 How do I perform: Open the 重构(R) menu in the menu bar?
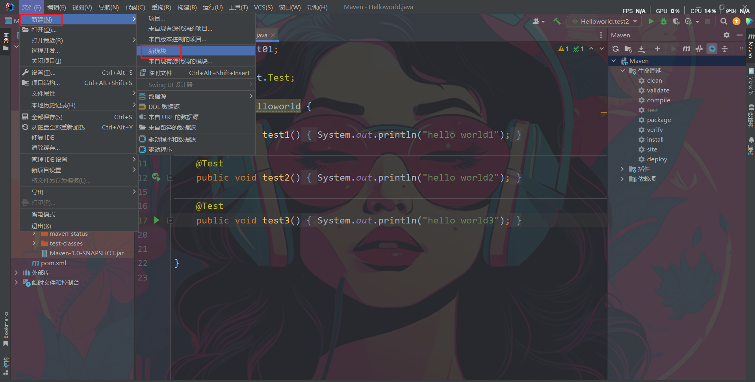161,7
